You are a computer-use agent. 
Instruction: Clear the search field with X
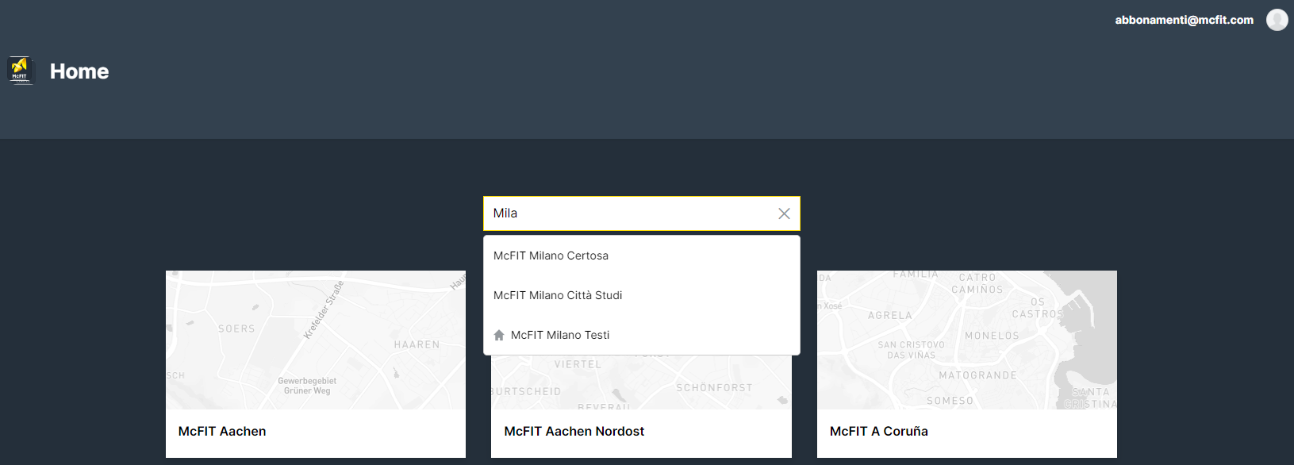[784, 213]
